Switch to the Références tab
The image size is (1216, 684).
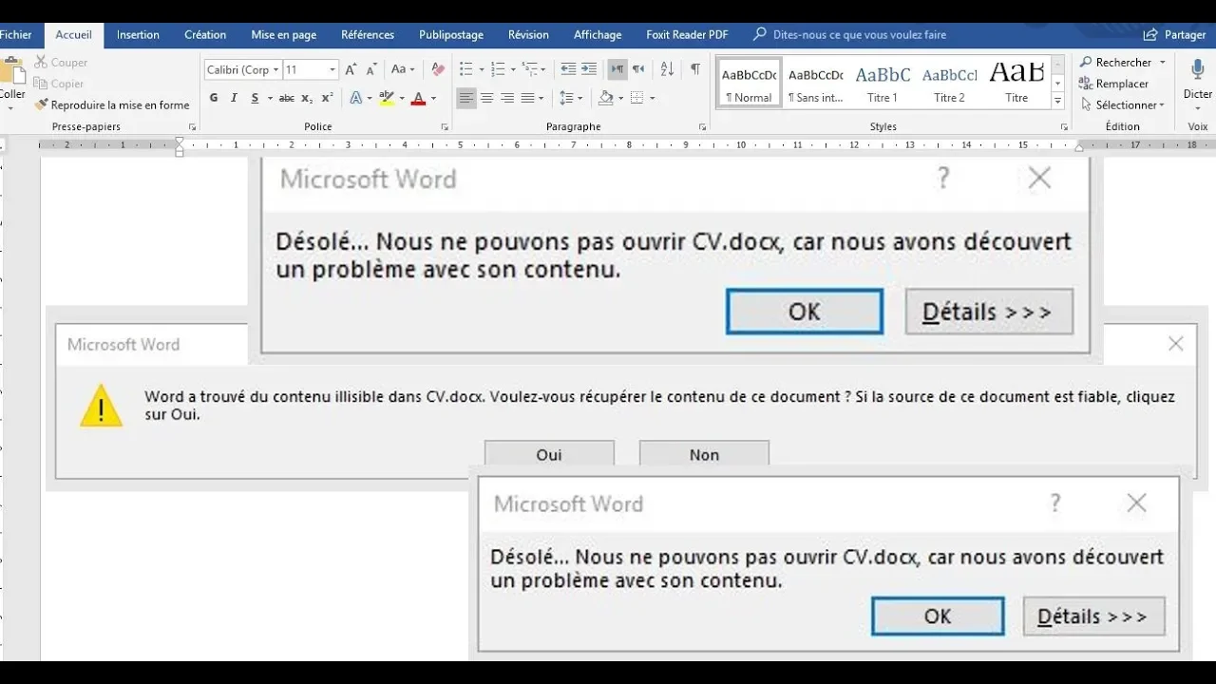tap(368, 34)
